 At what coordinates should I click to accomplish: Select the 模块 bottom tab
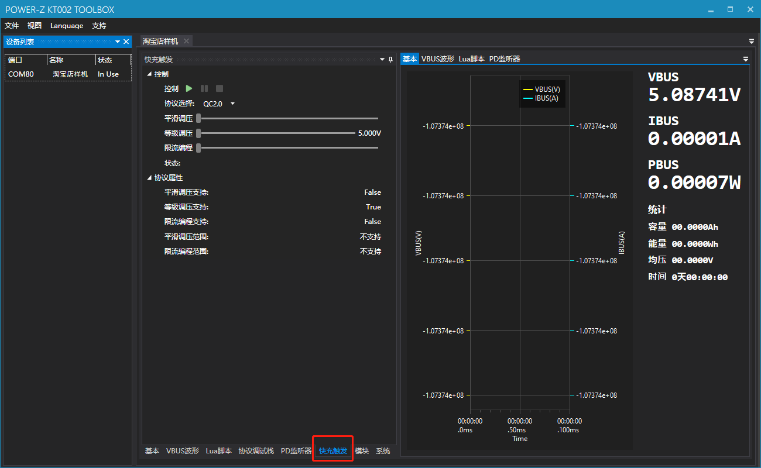[362, 451]
